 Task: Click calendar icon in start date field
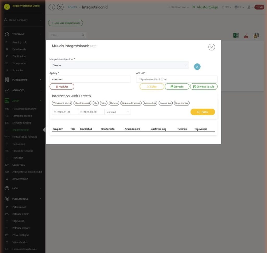coord(55,112)
